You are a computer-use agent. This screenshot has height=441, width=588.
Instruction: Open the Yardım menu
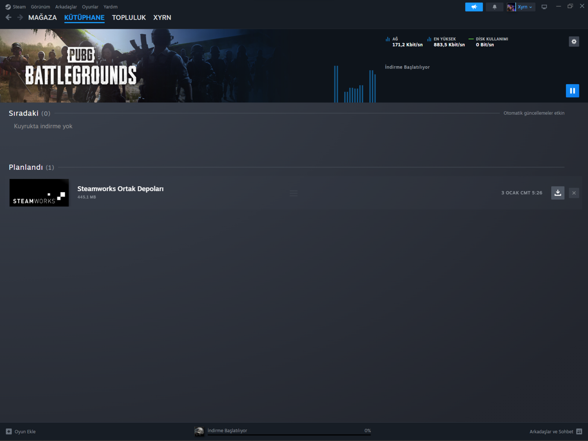111,7
